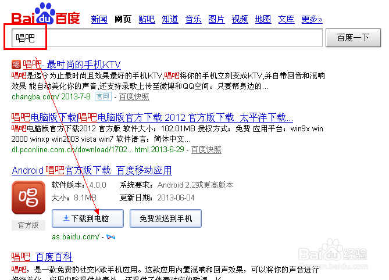Click the green changba.com/ 2013-7-8 URL
This screenshot has height=280, width=389.
[51, 96]
